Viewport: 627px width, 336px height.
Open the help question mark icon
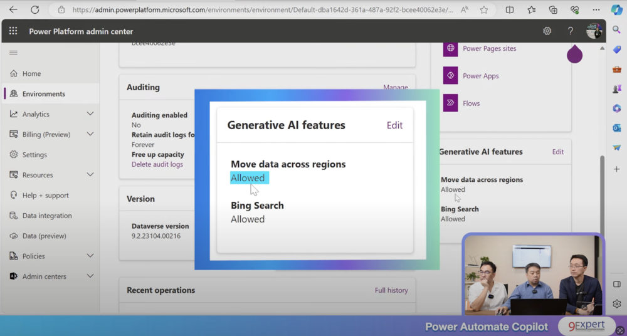[570, 31]
